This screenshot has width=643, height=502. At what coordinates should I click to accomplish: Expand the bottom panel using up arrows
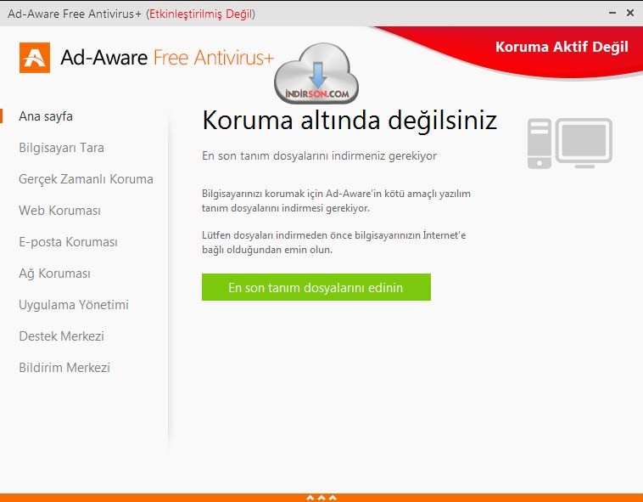point(321,498)
